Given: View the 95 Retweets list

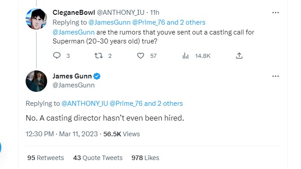Looking at the screenshot, I should pyautogui.click(x=45, y=158).
